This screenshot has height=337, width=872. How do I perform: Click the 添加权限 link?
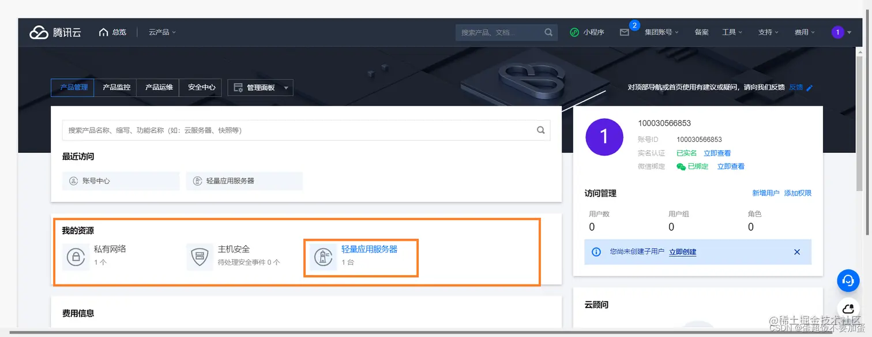[x=798, y=193]
